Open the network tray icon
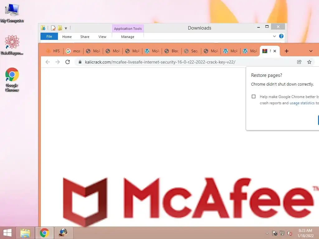319x239 pixels. point(282,233)
